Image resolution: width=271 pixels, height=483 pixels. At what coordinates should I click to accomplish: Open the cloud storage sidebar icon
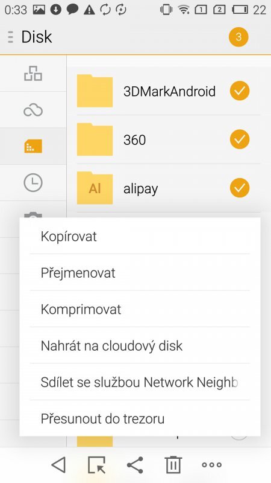click(33, 110)
